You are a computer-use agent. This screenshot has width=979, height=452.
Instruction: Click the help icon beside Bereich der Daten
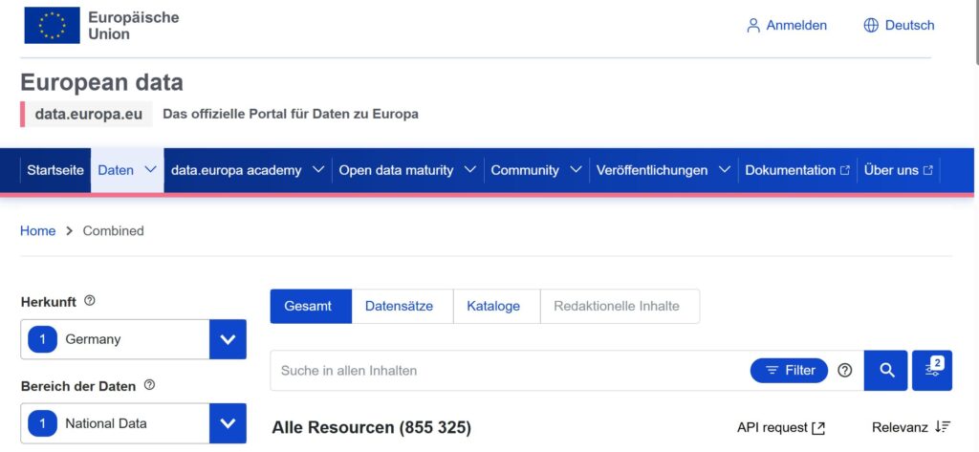(x=149, y=385)
